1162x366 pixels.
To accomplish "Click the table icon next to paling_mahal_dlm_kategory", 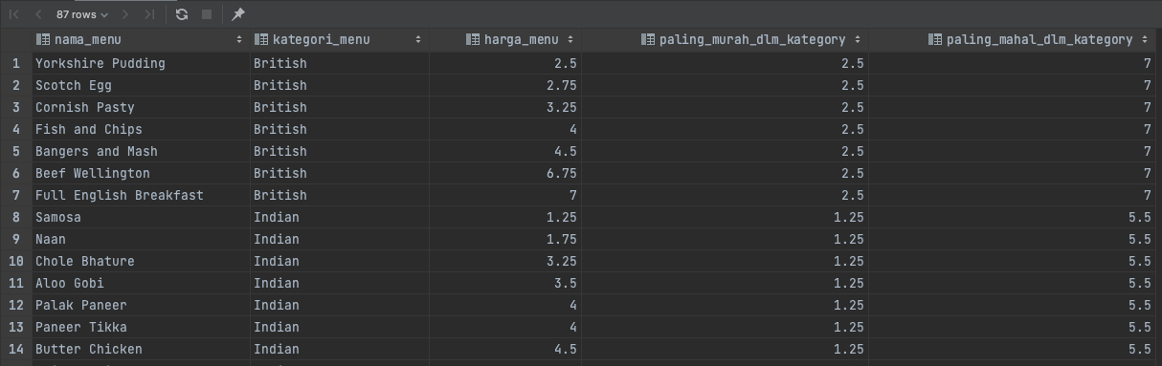I will pyautogui.click(x=935, y=40).
